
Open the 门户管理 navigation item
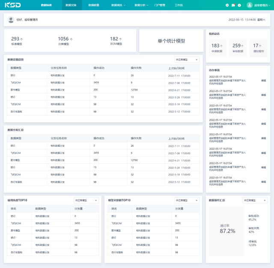(x=160, y=5)
